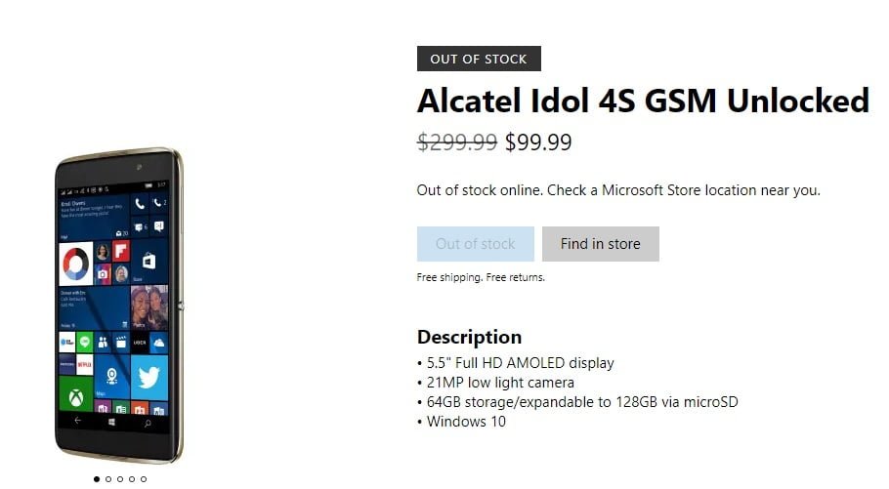Click the Description heading

[x=469, y=338]
